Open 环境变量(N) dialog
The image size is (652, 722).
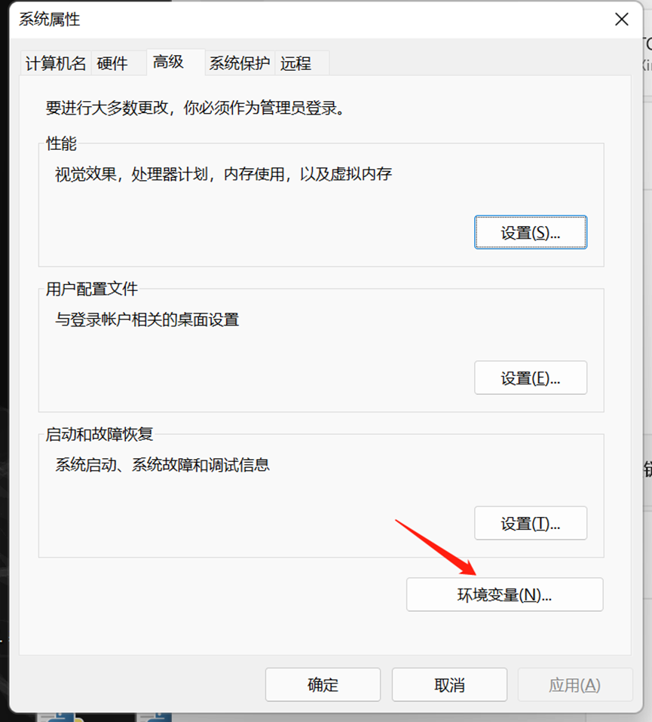click(505, 595)
